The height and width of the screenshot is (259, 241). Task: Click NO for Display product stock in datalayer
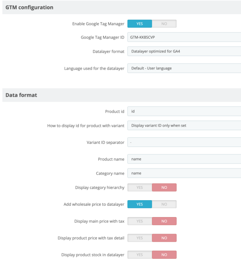(164, 255)
